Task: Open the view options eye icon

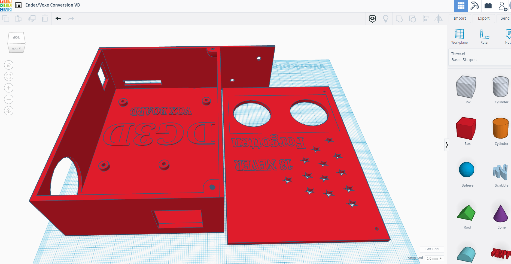Action: click(372, 19)
